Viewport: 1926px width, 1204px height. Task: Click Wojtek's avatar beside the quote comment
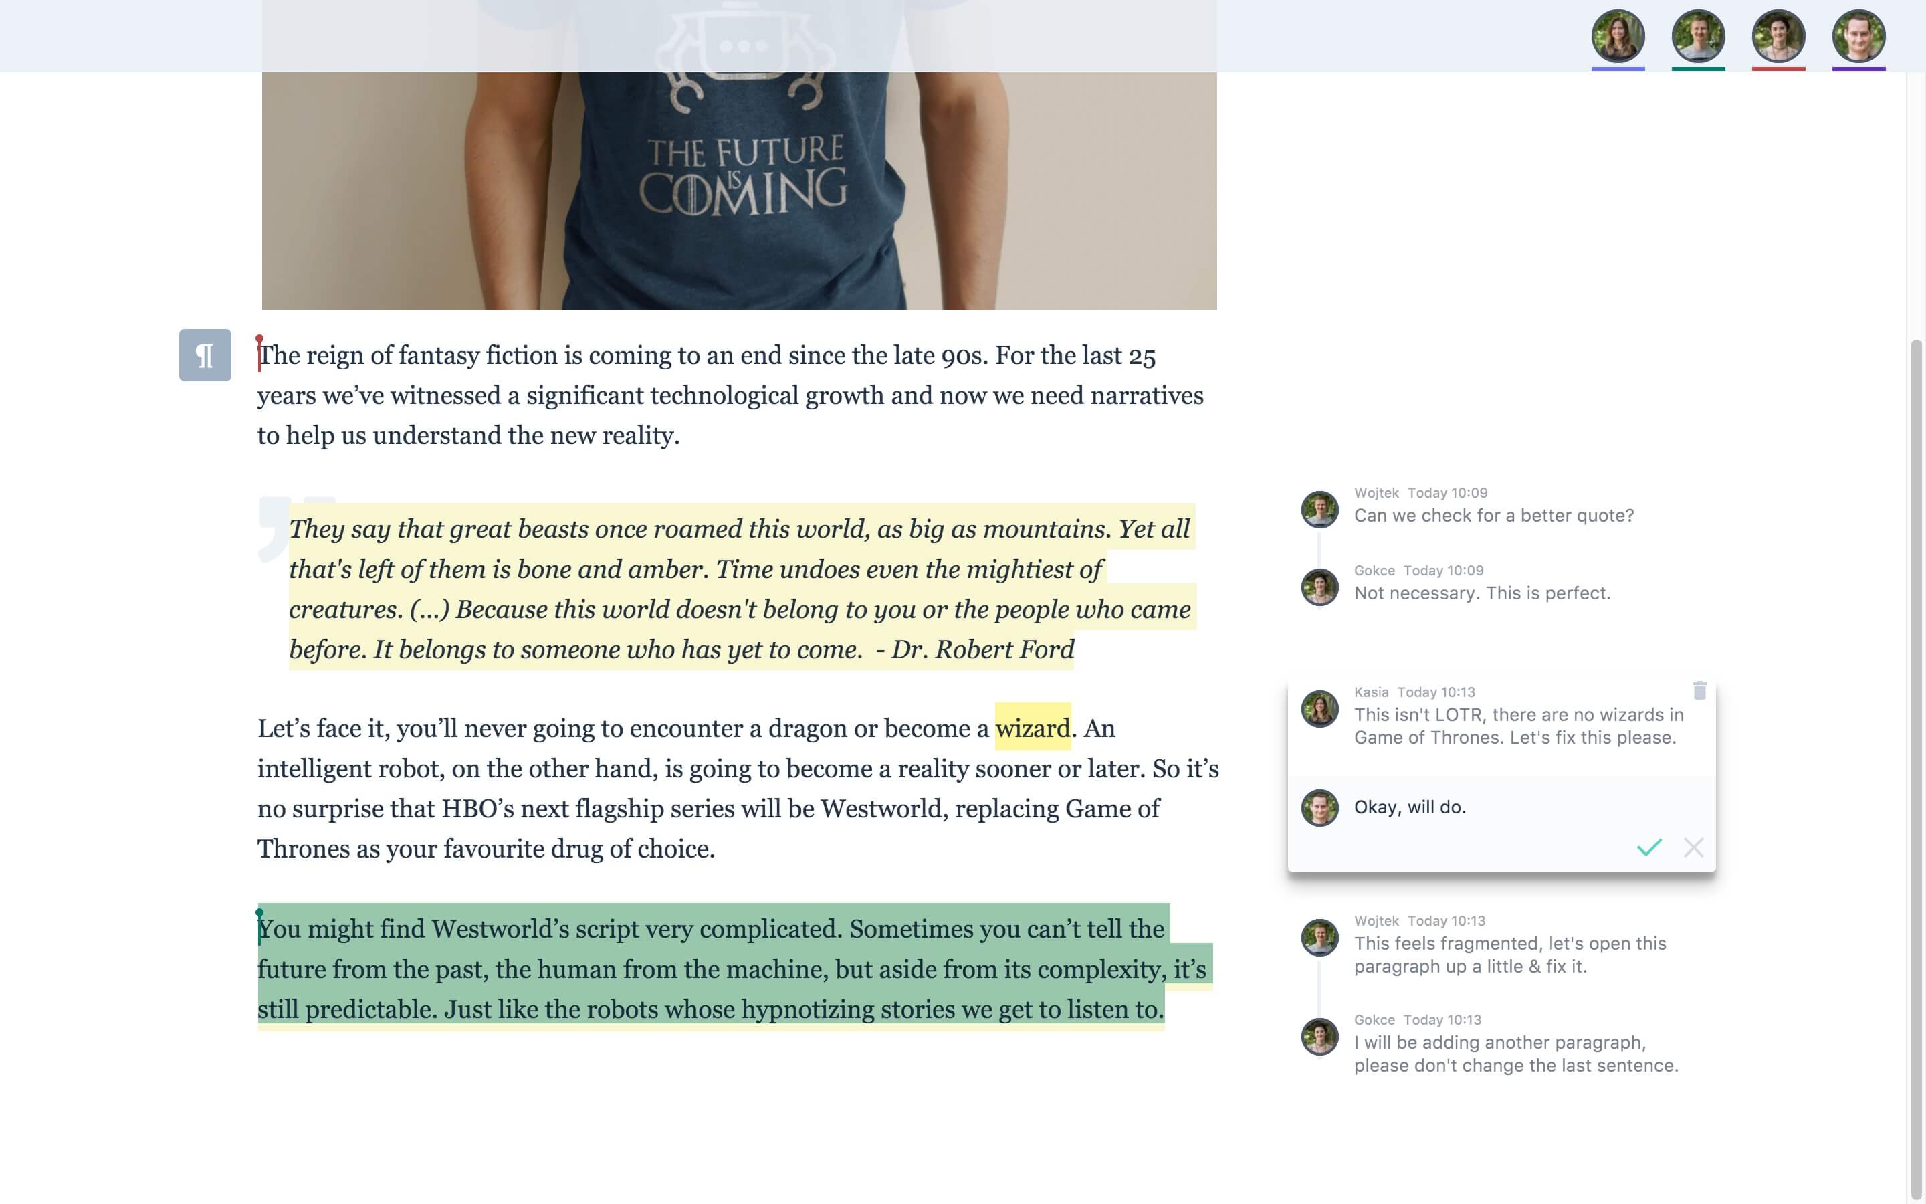click(1319, 510)
